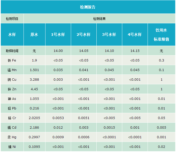Select the 砷 As row label
The width and height of the screenshot is (176, 152).
(x=12, y=99)
